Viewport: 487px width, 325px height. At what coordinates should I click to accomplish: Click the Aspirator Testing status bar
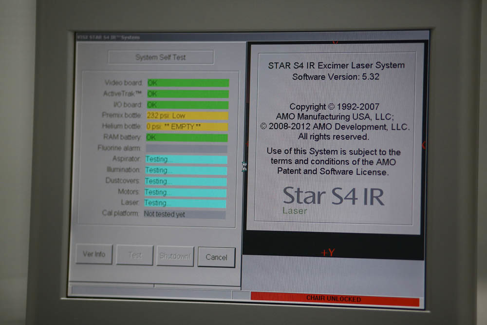point(187,159)
